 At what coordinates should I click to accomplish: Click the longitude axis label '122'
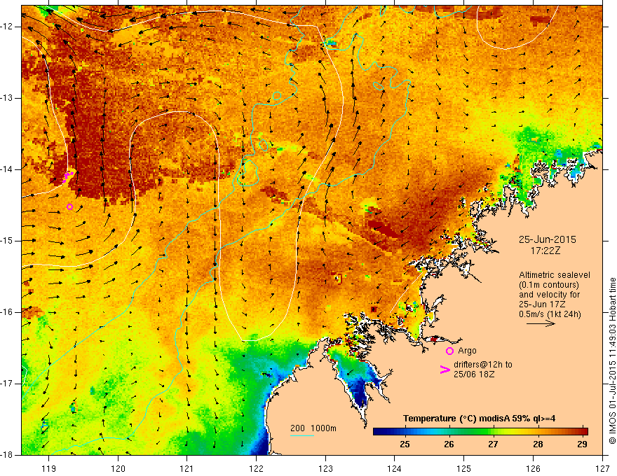tap(256, 468)
